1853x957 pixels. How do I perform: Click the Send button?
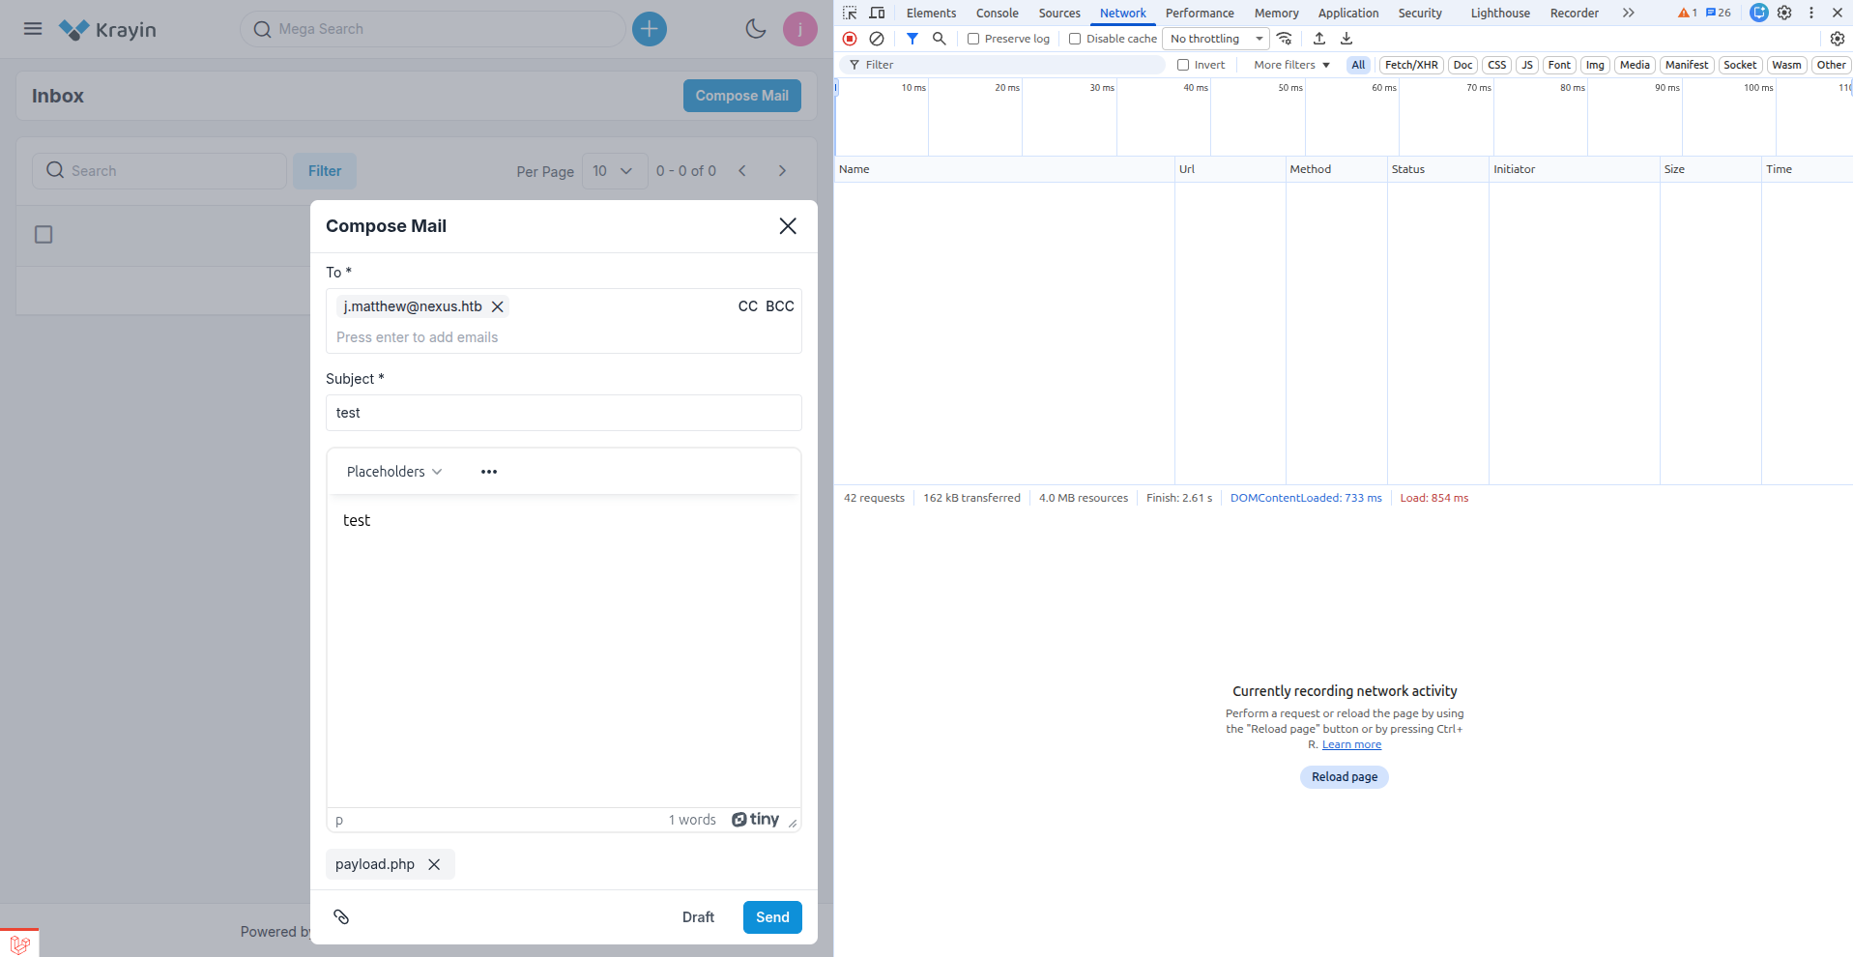click(x=772, y=917)
